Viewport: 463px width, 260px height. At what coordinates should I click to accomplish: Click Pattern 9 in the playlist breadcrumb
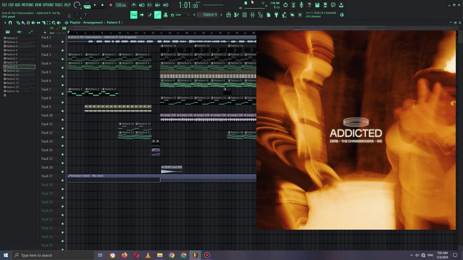[x=113, y=23]
